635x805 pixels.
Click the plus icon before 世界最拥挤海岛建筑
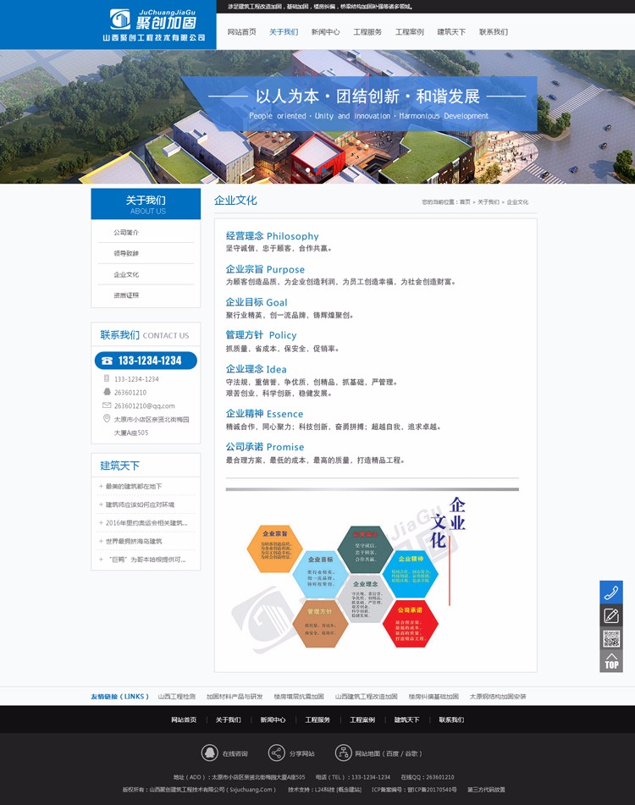(x=101, y=541)
